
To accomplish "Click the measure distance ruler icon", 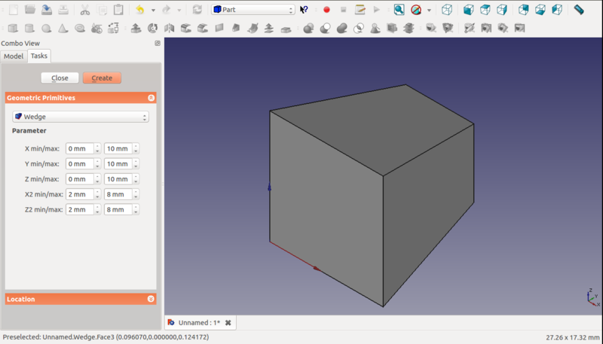I will pyautogui.click(x=579, y=10).
